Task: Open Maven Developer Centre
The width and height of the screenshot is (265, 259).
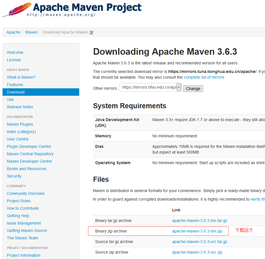Action: click(x=29, y=161)
